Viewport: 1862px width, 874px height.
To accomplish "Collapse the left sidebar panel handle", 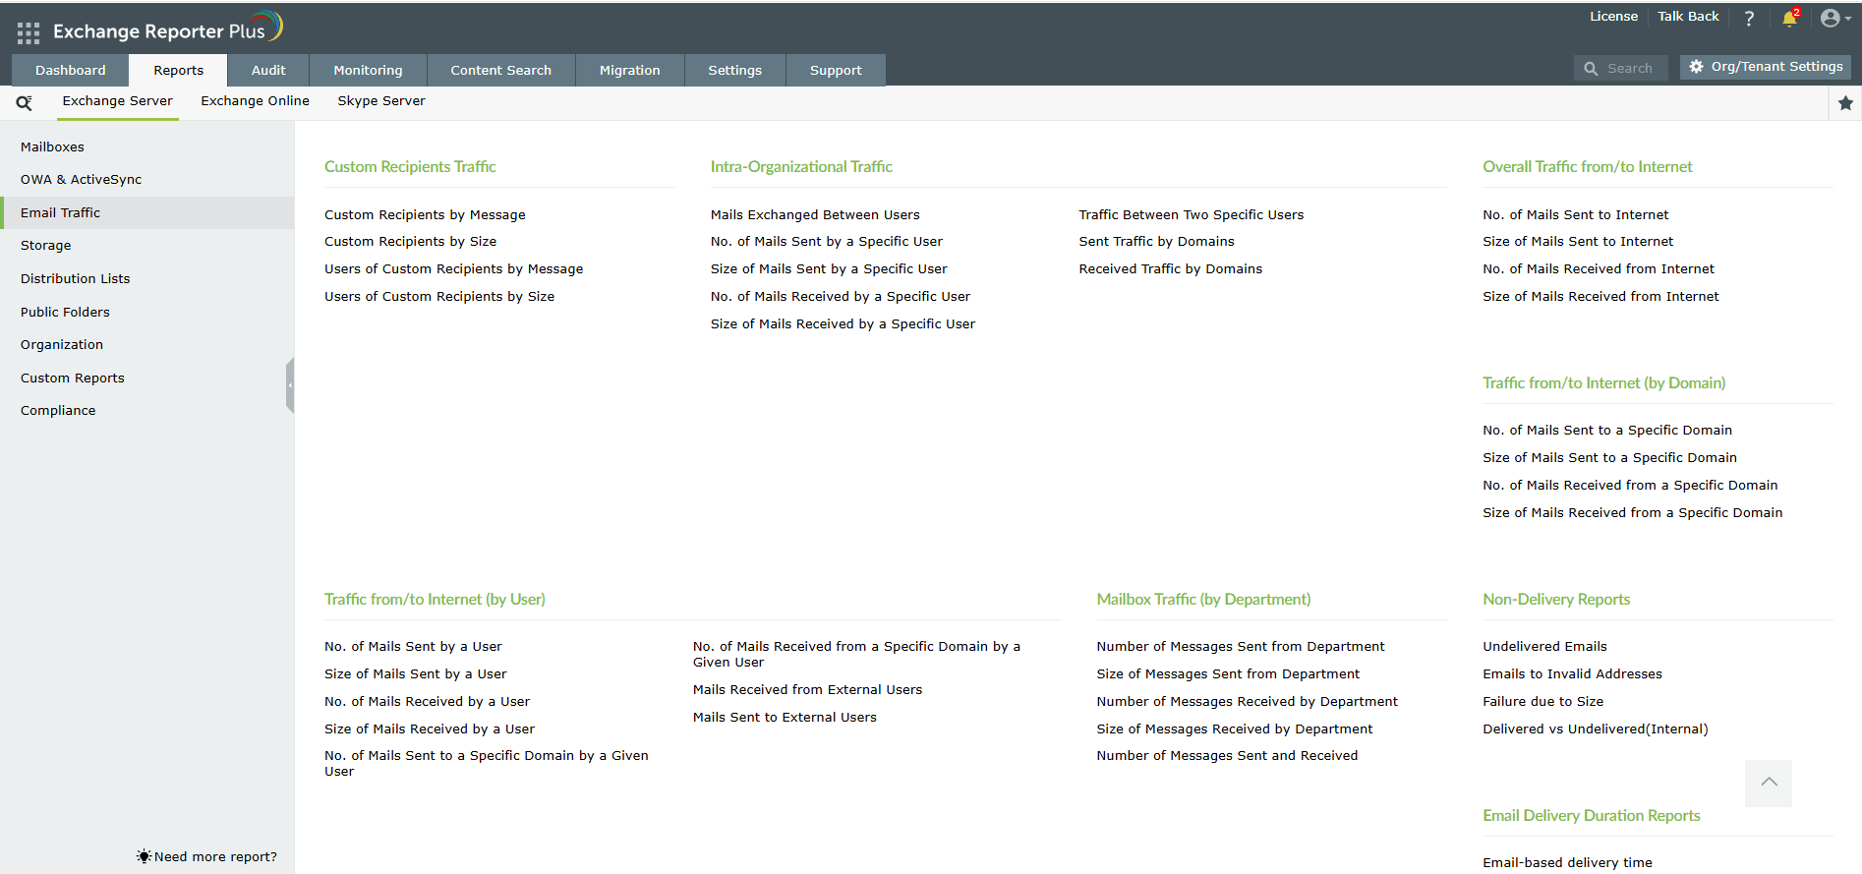I will click(x=290, y=385).
